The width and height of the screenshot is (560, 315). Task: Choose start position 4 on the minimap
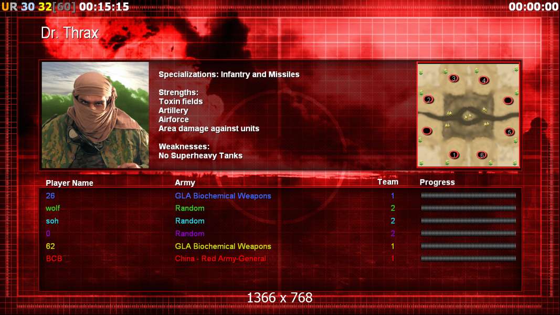tap(483, 80)
